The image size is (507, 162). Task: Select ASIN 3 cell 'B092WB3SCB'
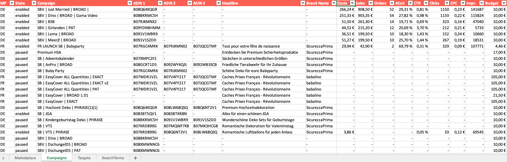click(x=207, y=64)
